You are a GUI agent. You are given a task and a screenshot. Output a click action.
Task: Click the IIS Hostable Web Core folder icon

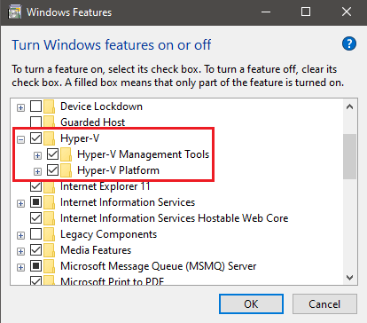tap(50, 218)
